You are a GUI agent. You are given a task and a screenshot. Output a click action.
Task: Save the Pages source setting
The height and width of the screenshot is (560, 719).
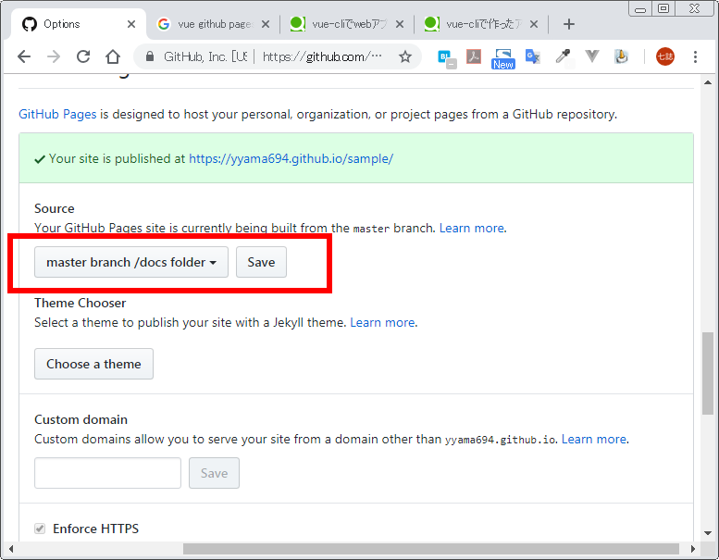coord(261,262)
